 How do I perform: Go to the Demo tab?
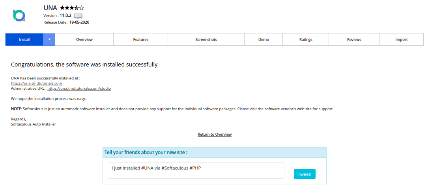tap(264, 39)
